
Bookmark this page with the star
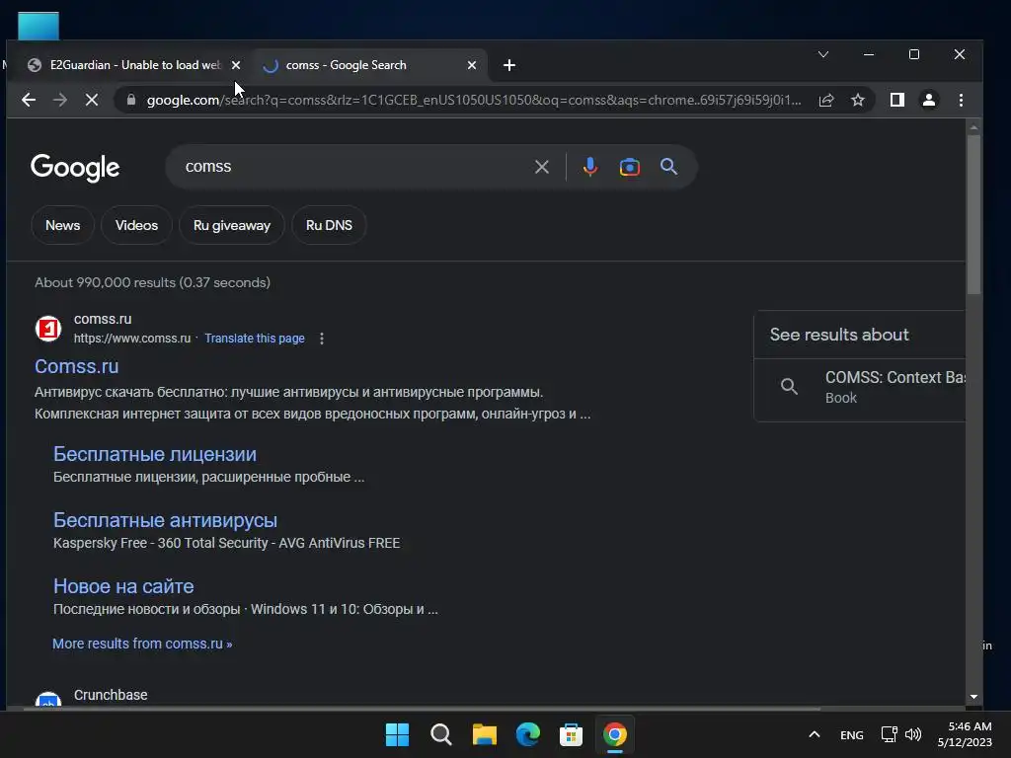tap(858, 100)
